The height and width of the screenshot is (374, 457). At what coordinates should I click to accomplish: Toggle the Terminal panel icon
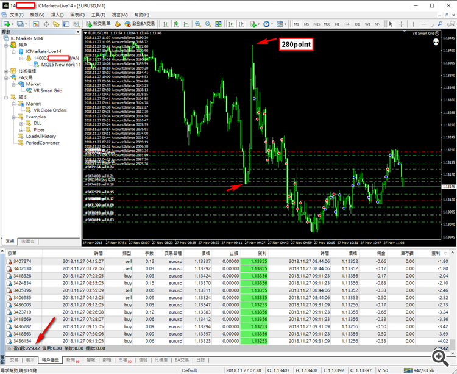tap(66, 24)
